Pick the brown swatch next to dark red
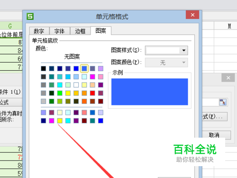 click(92, 101)
